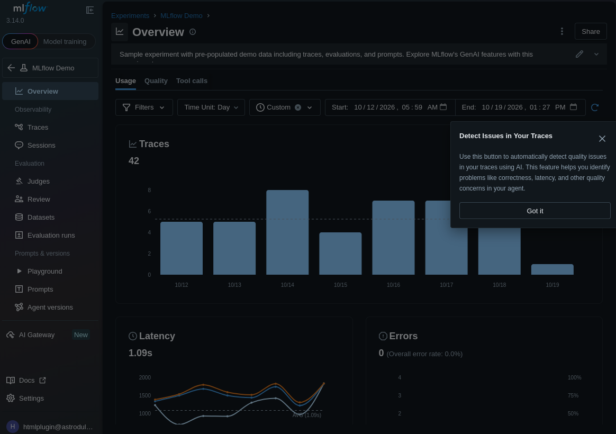Click the Got it button
The width and height of the screenshot is (616, 434).
pyautogui.click(x=535, y=211)
